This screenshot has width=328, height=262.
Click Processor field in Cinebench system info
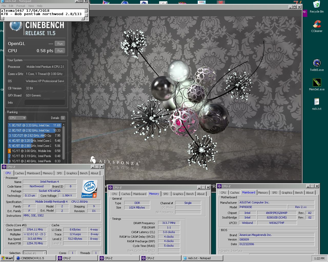pyautogui.click(x=45, y=67)
